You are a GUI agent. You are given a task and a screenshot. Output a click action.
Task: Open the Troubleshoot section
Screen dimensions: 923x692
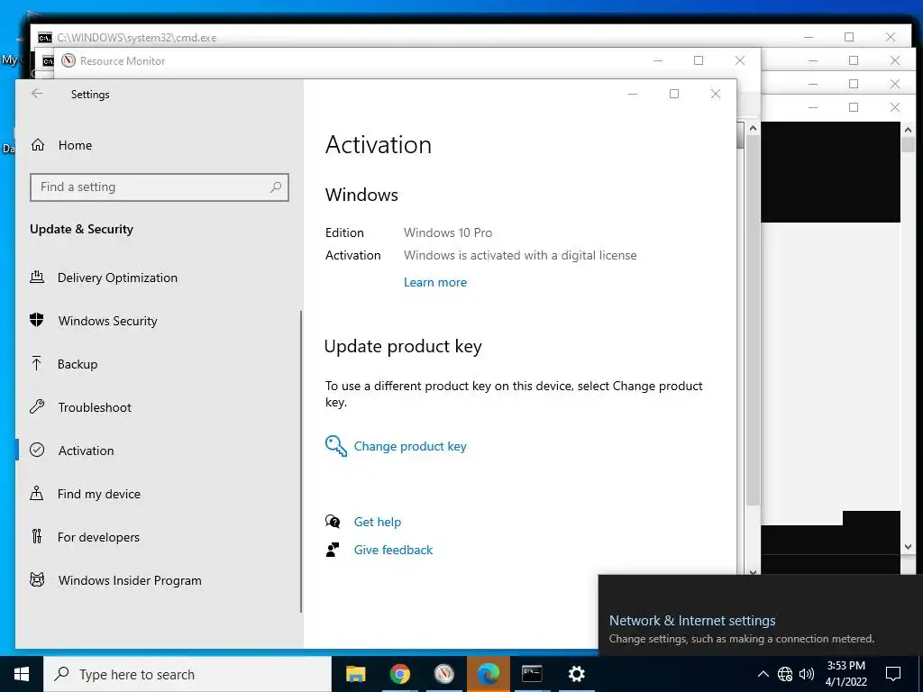(94, 407)
